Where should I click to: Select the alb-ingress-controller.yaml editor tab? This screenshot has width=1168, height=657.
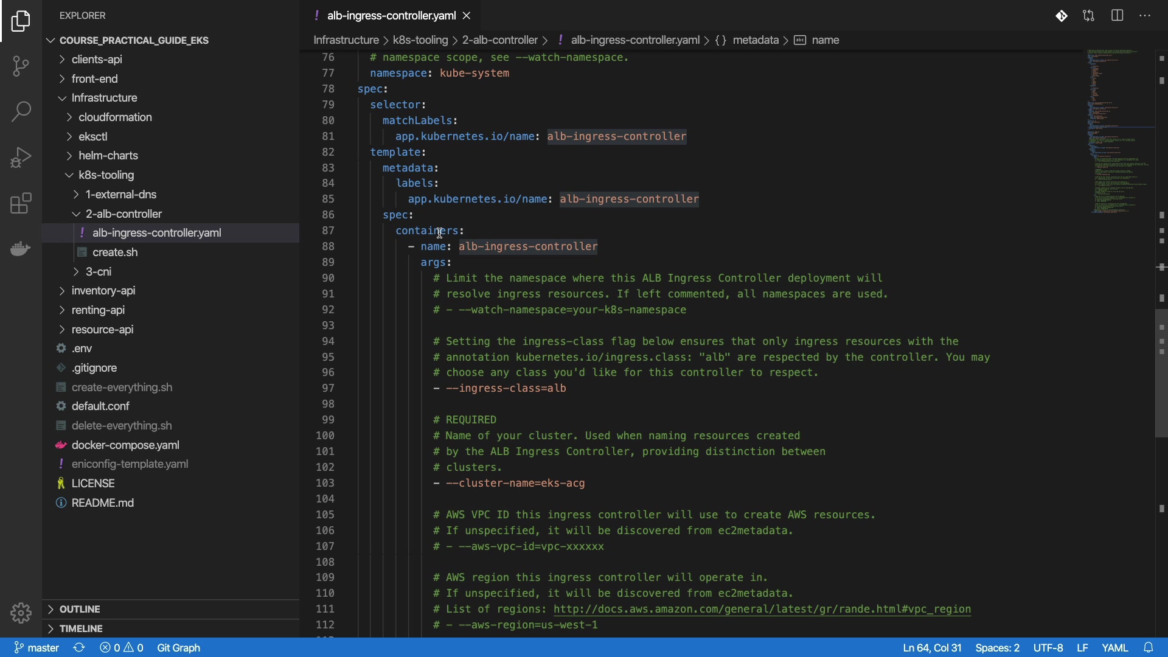pos(391,16)
